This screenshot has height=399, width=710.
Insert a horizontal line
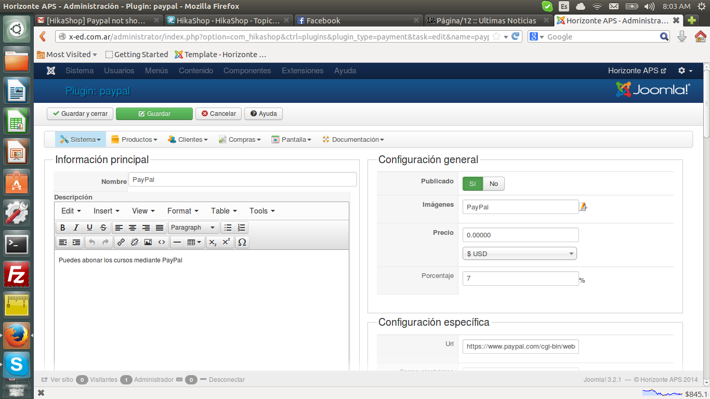coord(177,242)
